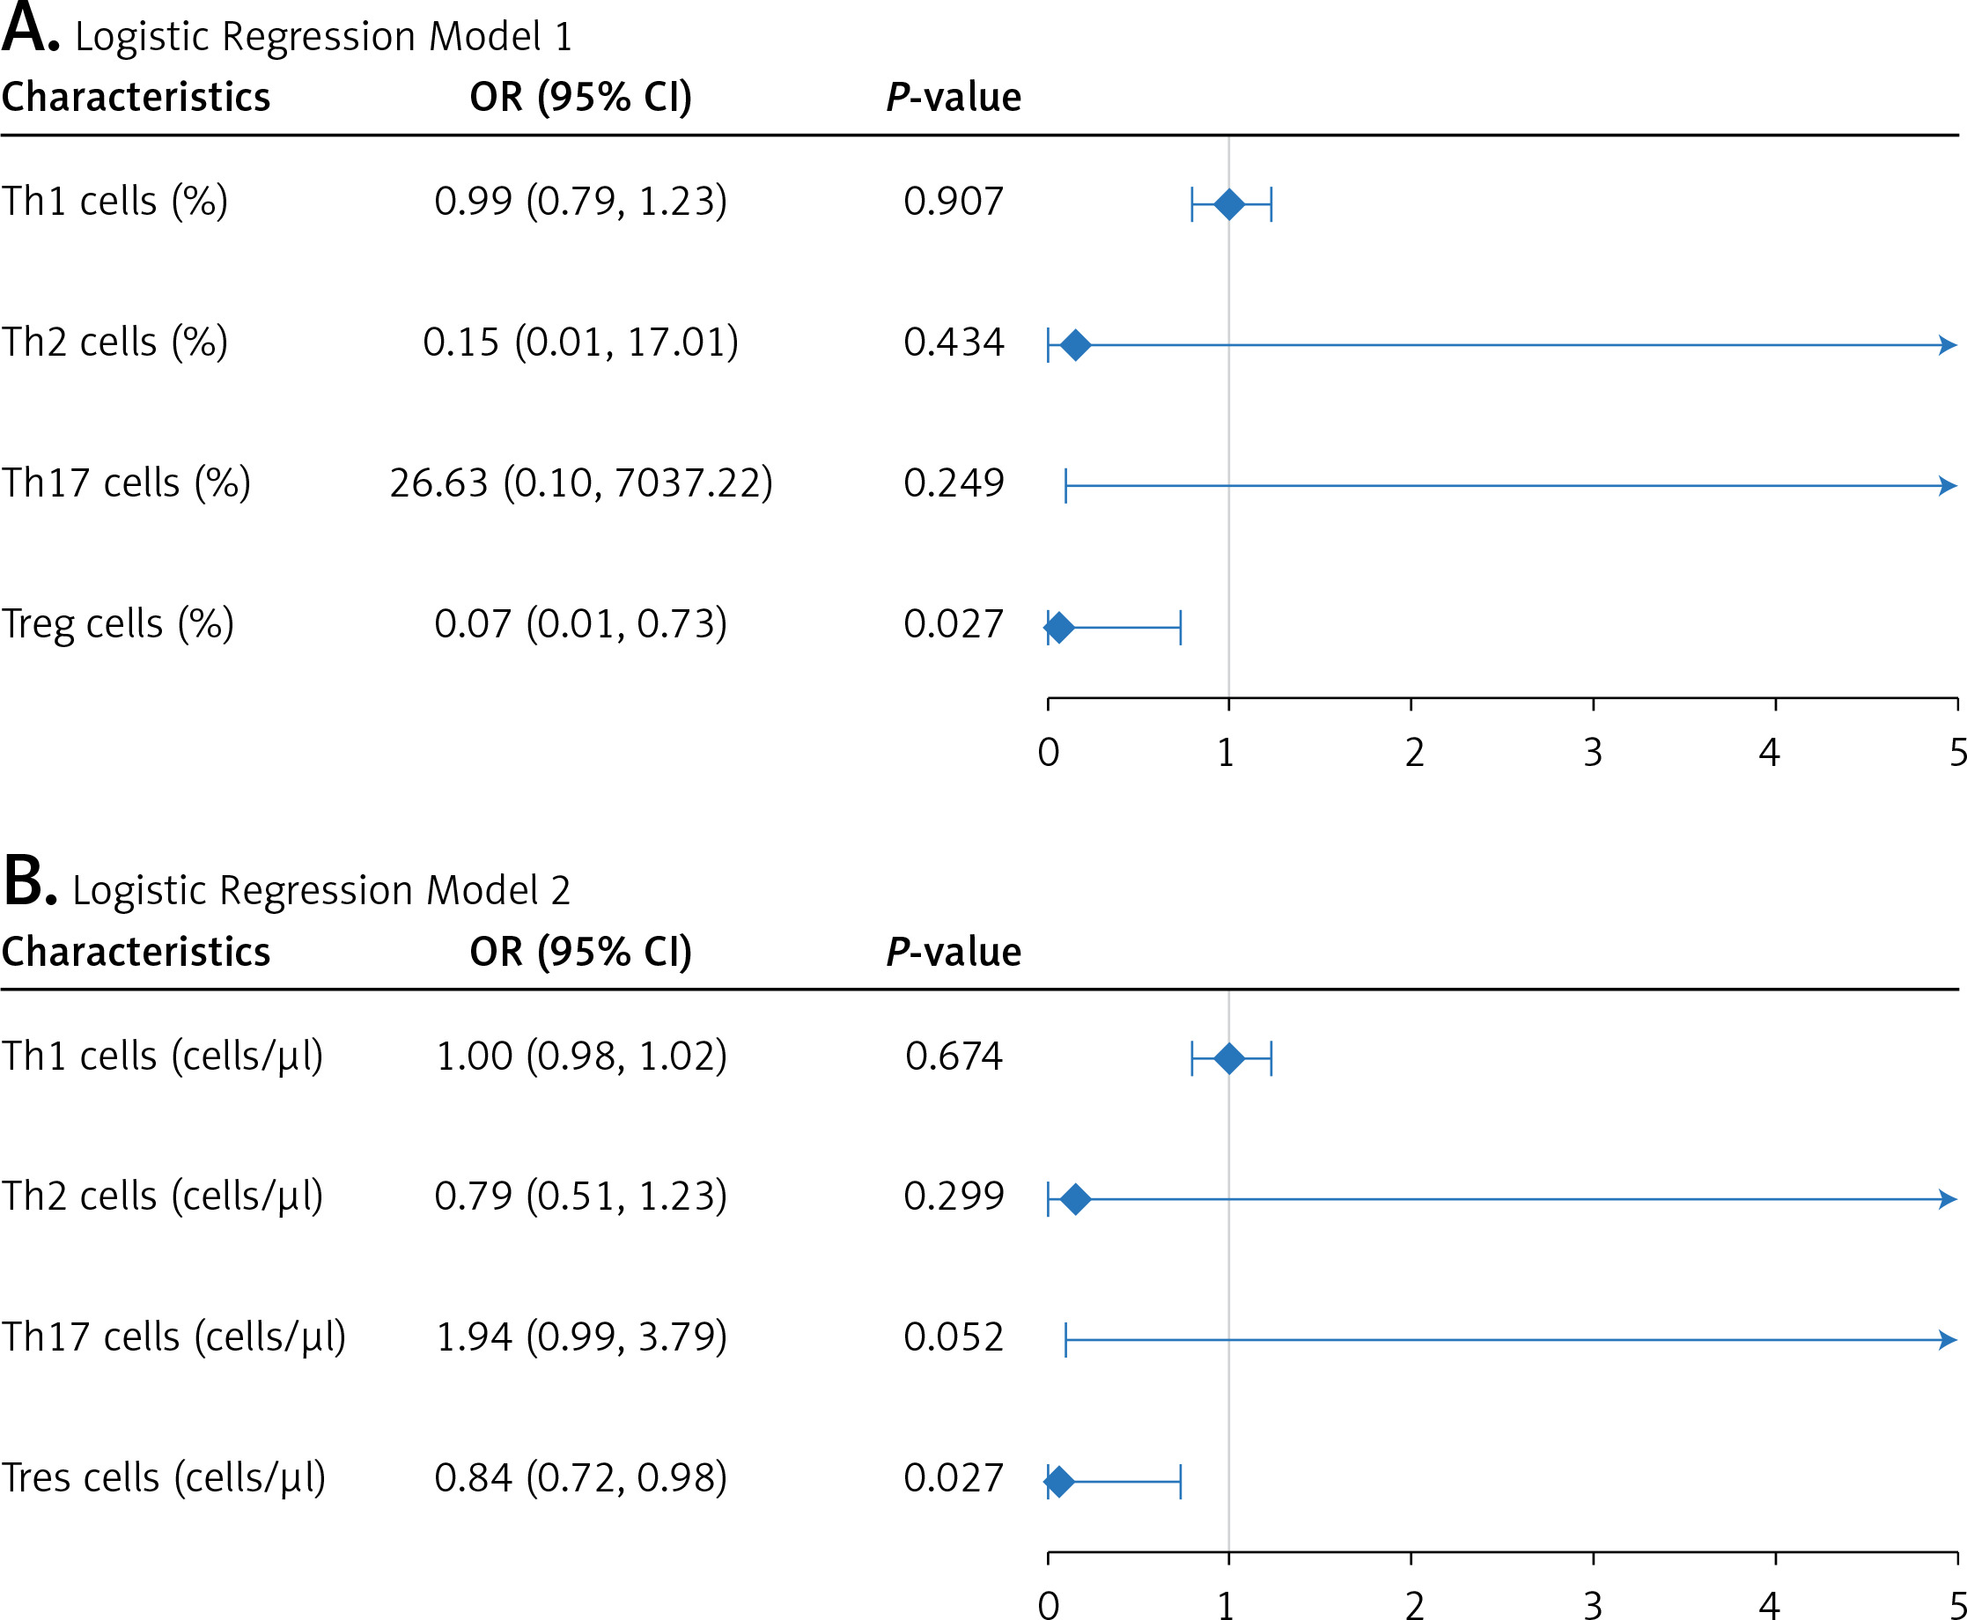Select the Th2 cells (%) diamond marker
The width and height of the screenshot is (1967, 1620).
(x=1075, y=345)
